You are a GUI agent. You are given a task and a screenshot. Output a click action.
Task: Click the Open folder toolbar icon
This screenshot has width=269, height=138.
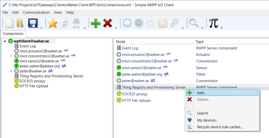20,23
